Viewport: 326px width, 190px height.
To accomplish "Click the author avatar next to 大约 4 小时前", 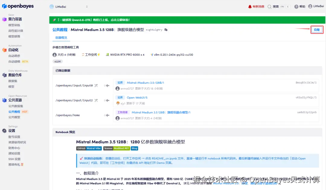I will tap(54, 55).
